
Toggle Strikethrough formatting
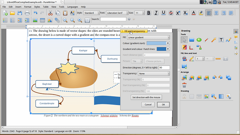[171, 13]
